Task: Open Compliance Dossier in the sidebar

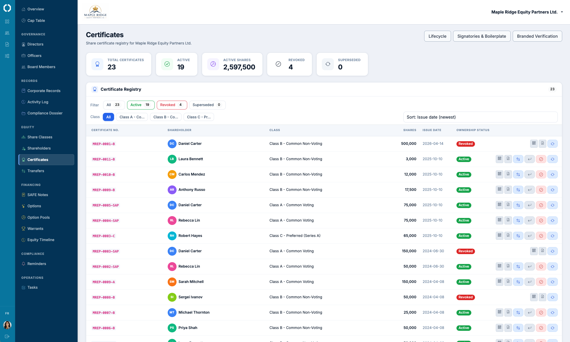Action: pos(46,113)
